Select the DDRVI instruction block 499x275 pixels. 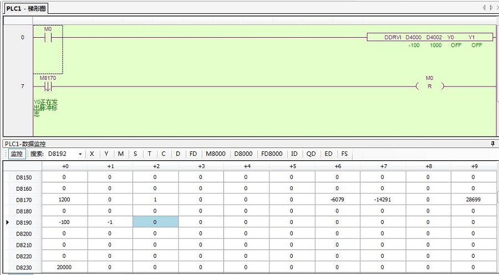pyautogui.click(x=430, y=37)
